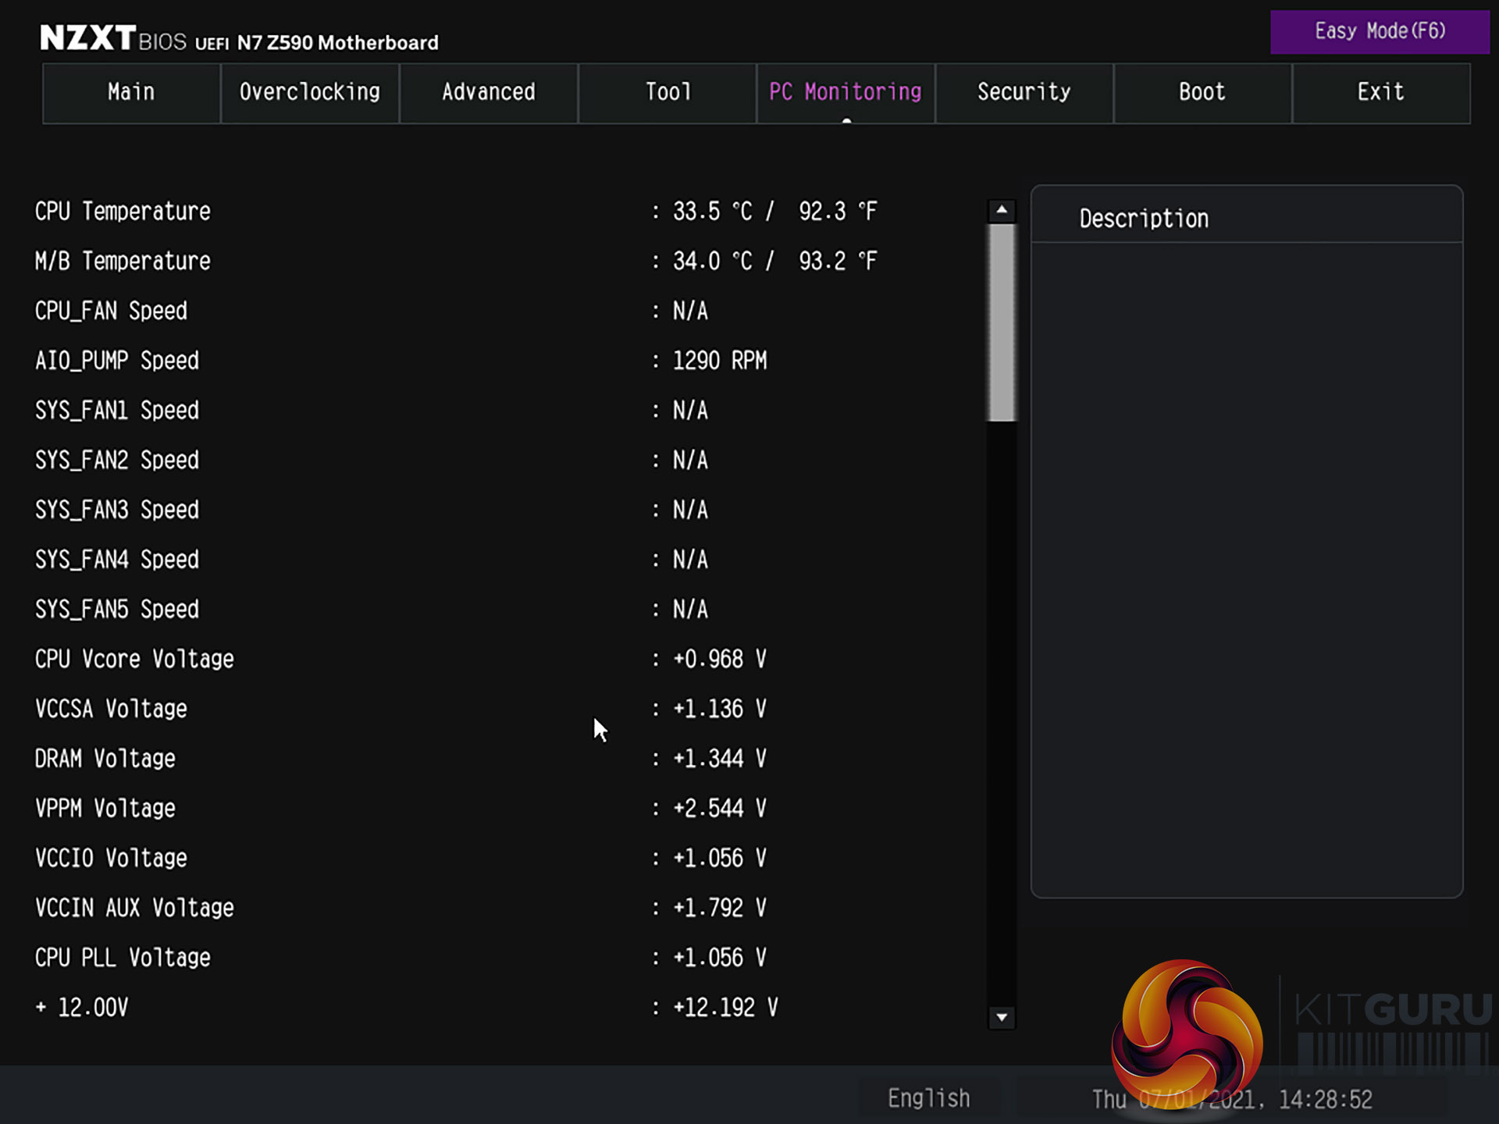Click the CPU Vcore Voltage row
The width and height of the screenshot is (1499, 1124).
pos(134,660)
